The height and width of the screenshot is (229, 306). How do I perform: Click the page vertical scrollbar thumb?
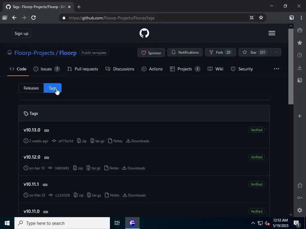tap(291, 66)
